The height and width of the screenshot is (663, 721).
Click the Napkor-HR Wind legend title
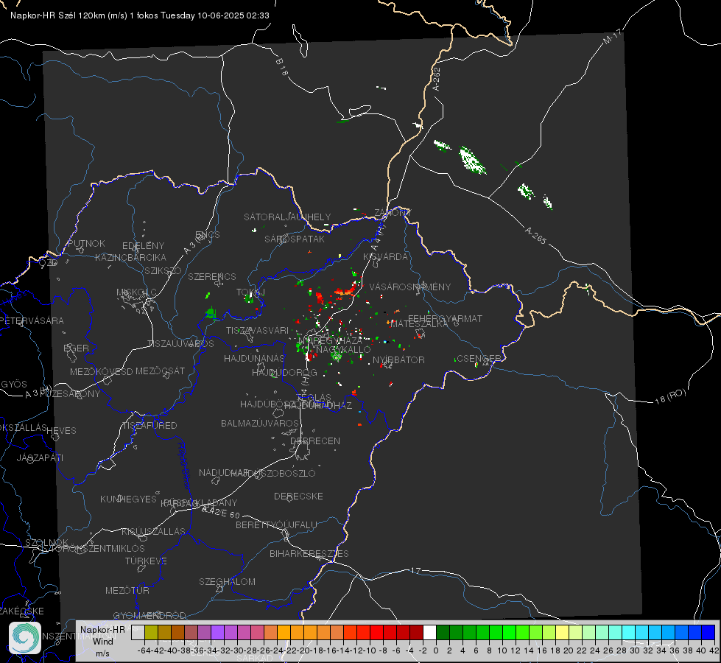tap(102, 636)
